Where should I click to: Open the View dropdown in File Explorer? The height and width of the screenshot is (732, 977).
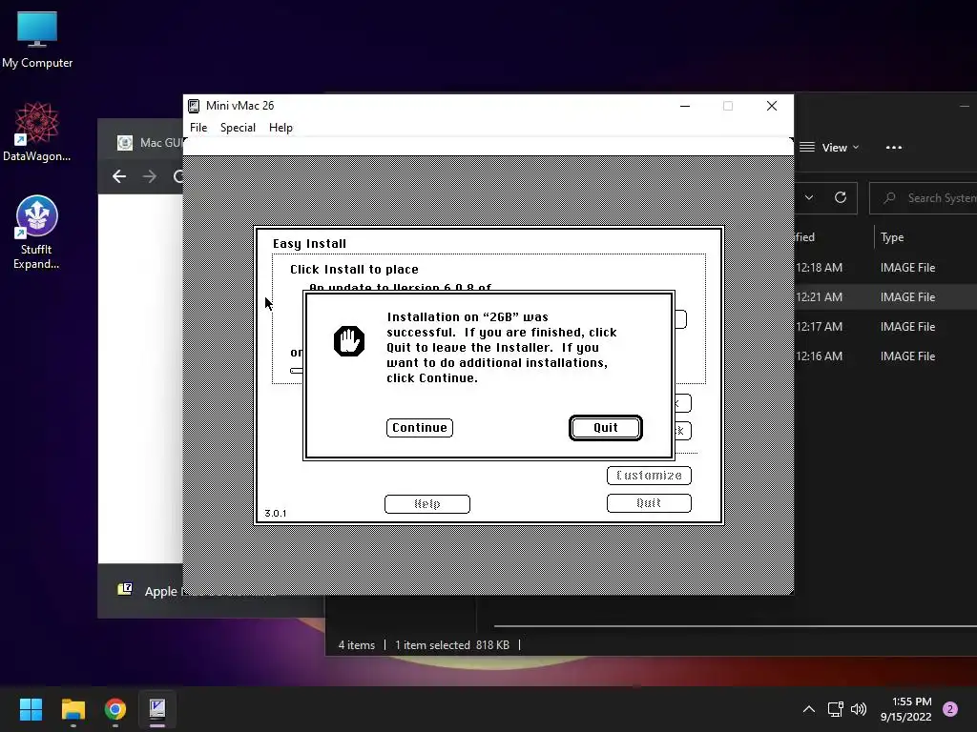[830, 148]
